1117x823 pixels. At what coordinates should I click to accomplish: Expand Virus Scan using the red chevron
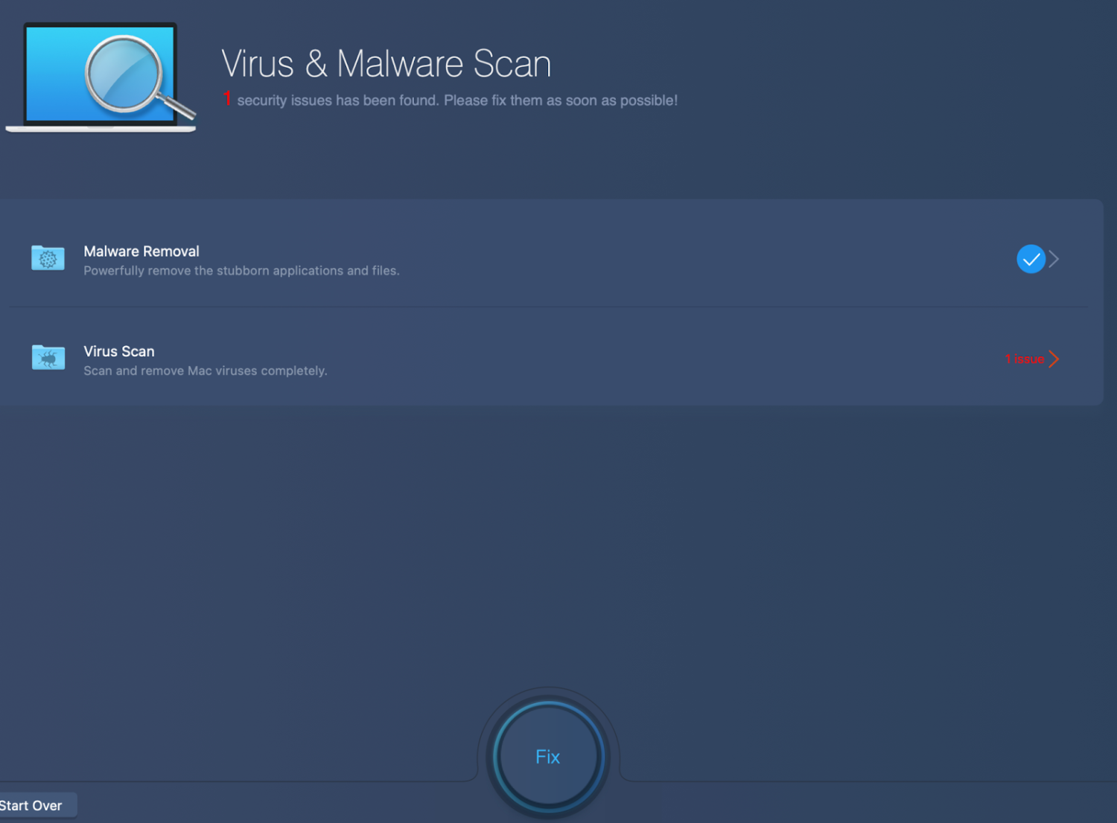tap(1054, 359)
